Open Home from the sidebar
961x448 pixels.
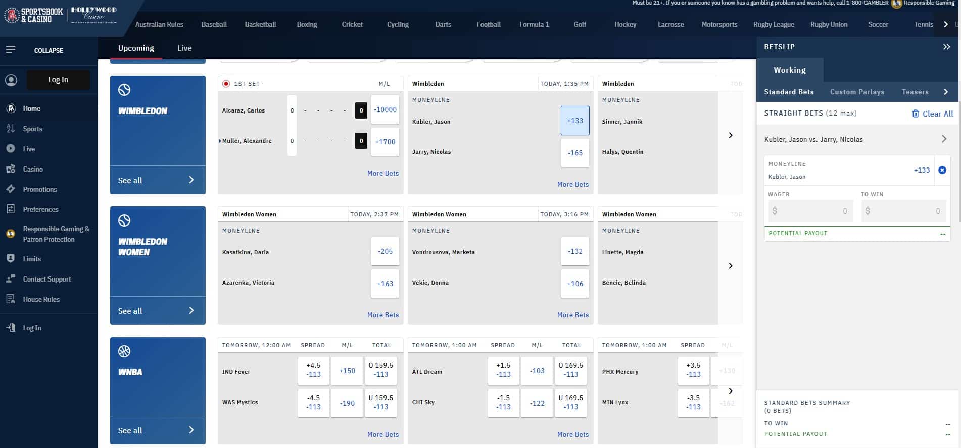point(31,108)
